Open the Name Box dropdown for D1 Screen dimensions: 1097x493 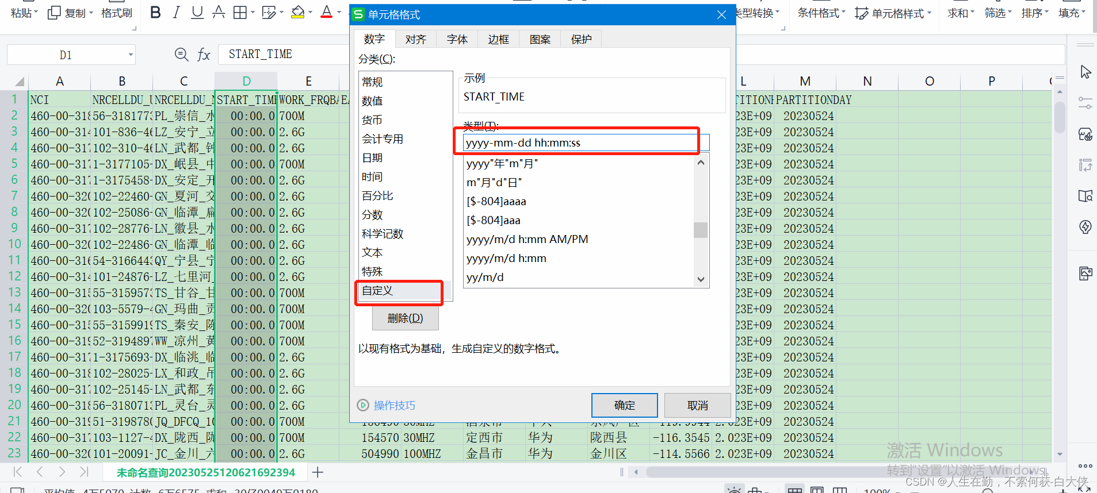click(131, 55)
